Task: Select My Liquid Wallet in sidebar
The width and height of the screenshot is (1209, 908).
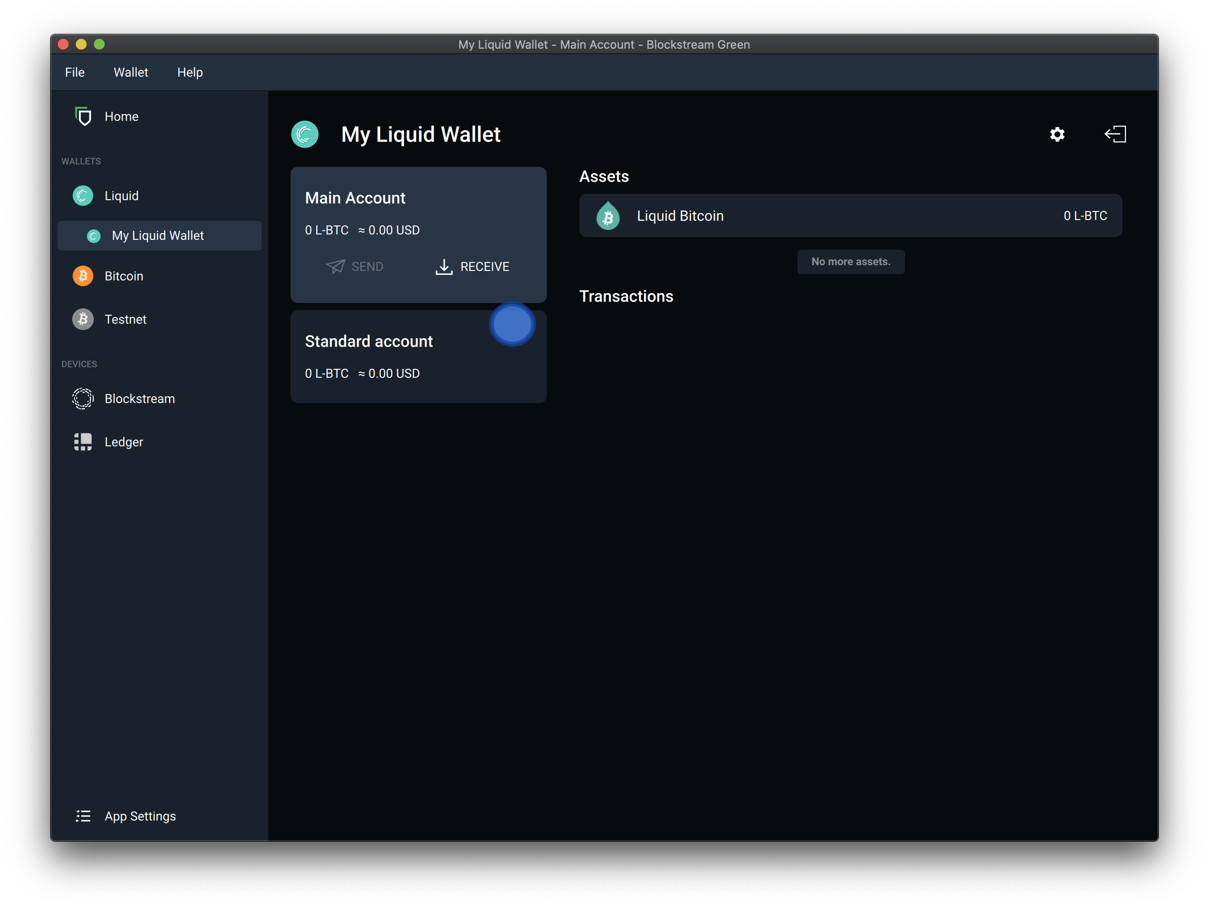Action: (160, 236)
